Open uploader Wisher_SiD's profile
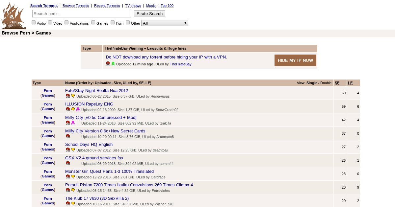 (x=164, y=204)
